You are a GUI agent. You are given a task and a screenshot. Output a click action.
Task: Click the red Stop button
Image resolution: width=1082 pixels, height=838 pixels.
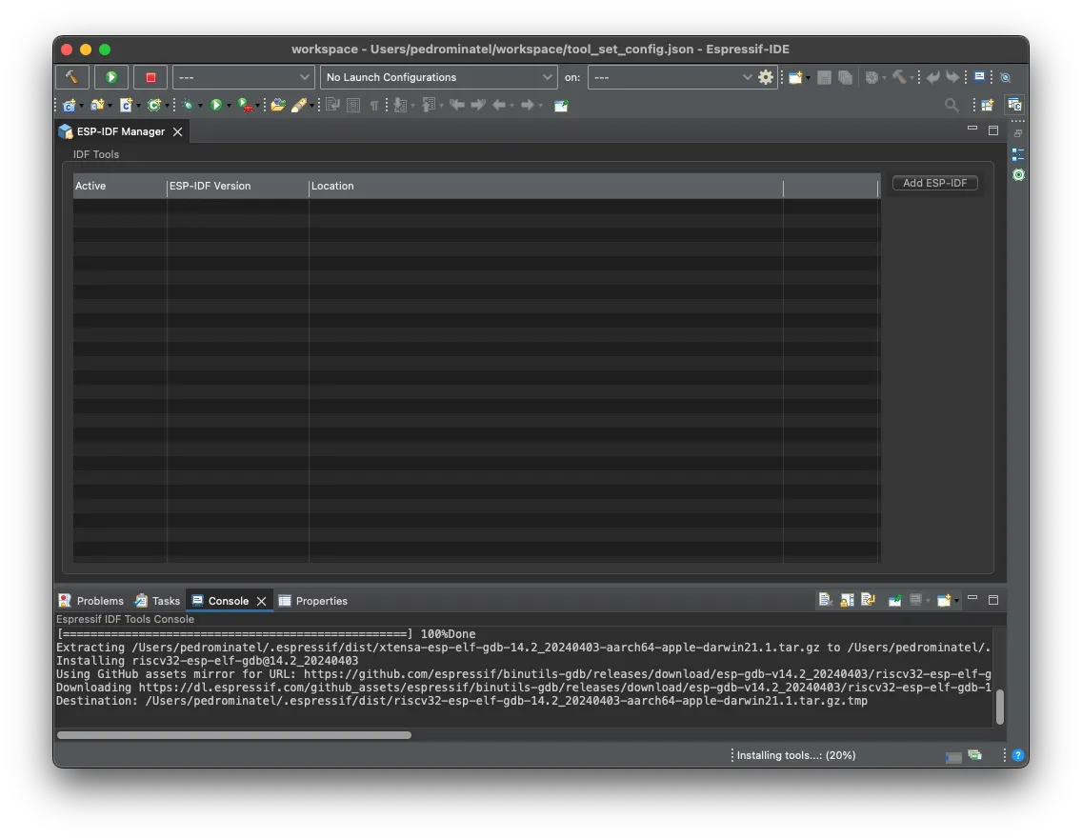pos(150,77)
